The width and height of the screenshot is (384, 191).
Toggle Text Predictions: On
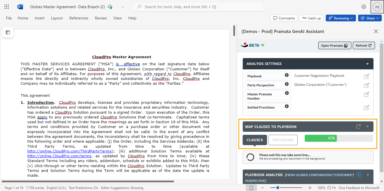(x=83, y=188)
